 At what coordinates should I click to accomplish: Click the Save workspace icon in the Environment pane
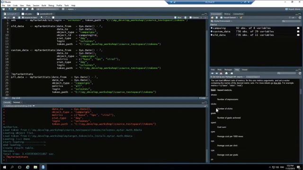click(217, 17)
